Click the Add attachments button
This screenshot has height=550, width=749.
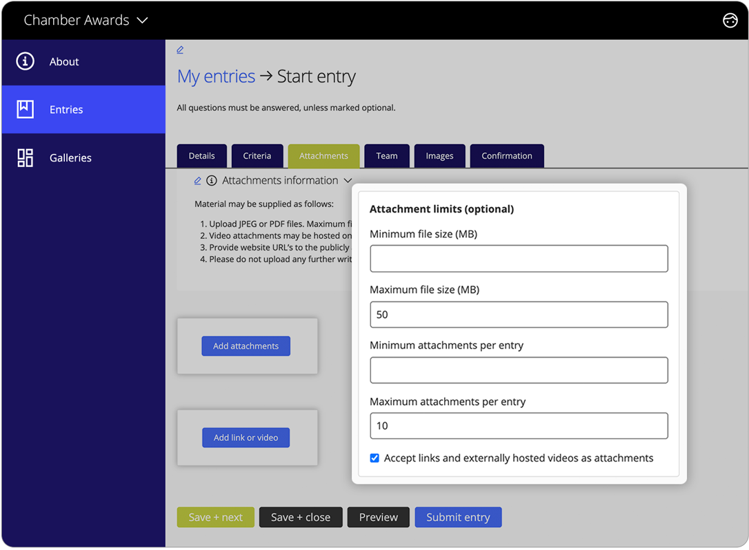click(246, 346)
